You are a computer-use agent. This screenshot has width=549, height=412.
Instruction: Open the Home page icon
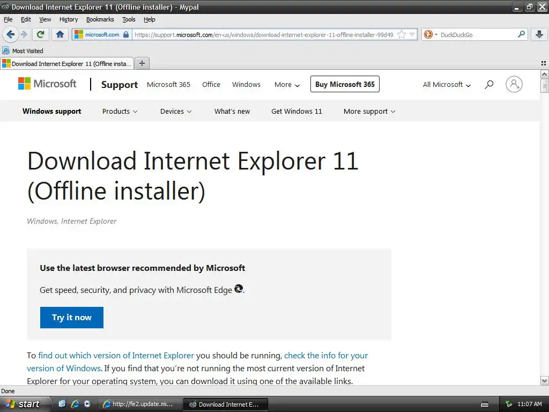click(x=60, y=34)
